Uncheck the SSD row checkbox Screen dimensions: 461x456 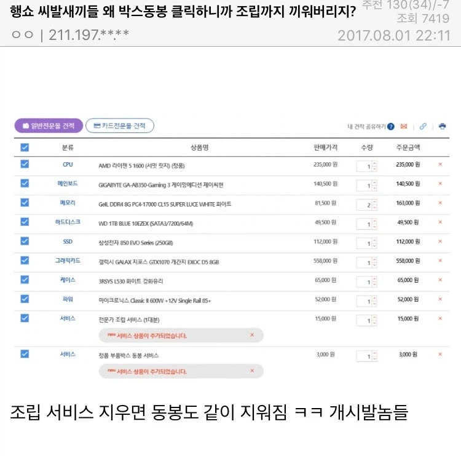pyautogui.click(x=25, y=242)
